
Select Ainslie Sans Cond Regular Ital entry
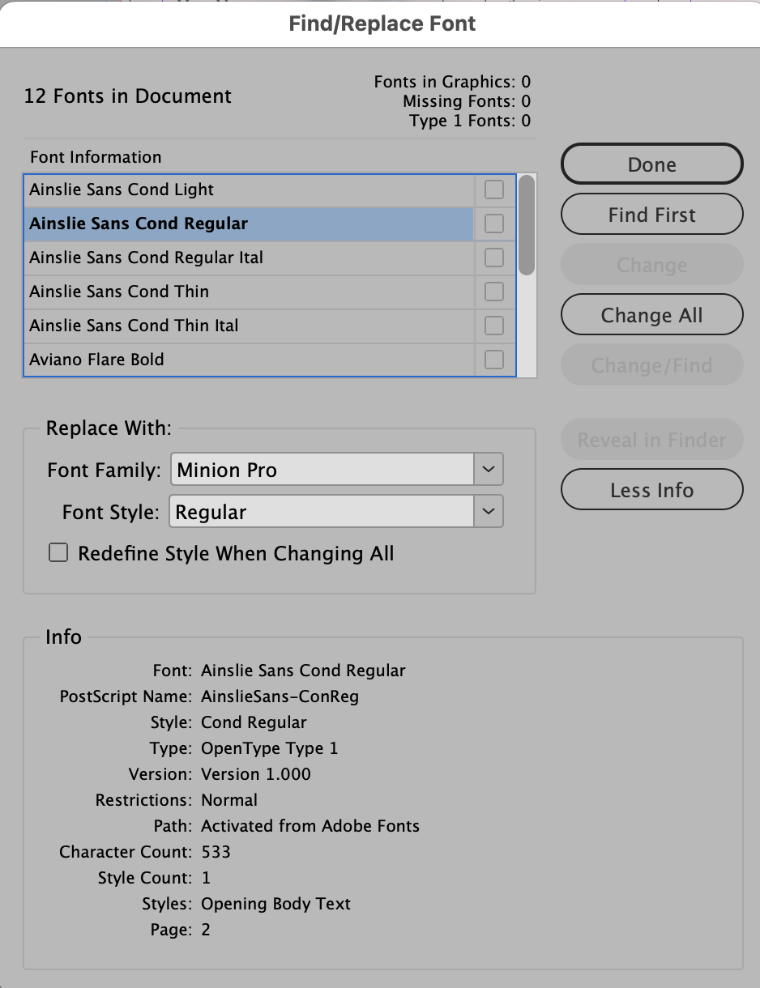(x=243, y=257)
